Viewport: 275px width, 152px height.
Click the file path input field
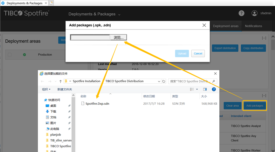(90, 37)
